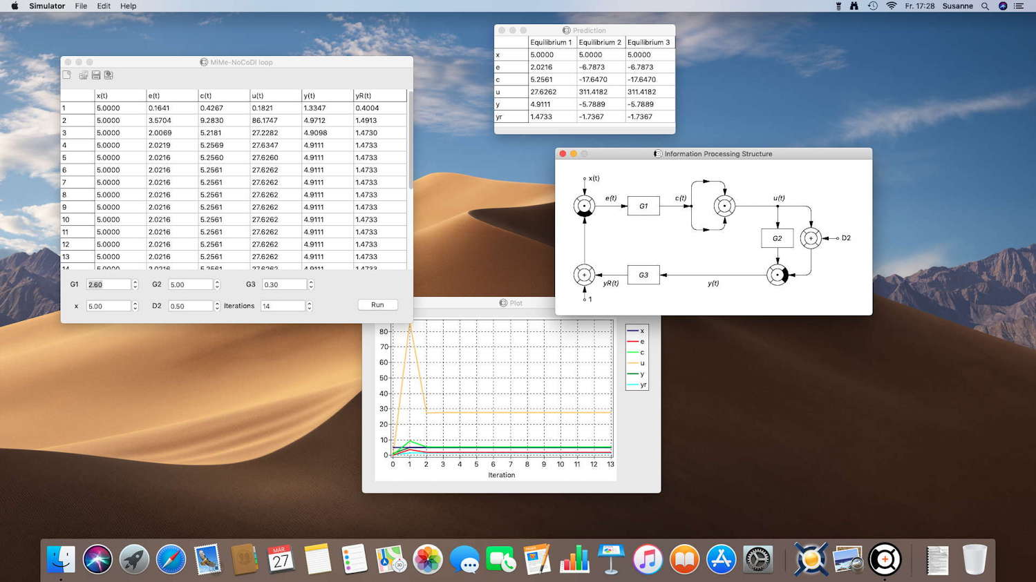
Task: Click the G1 value stepper arrows
Action: click(135, 284)
